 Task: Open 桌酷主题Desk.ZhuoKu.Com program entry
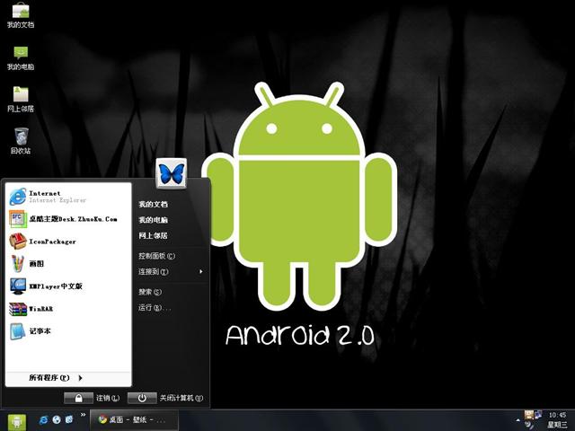(68, 219)
